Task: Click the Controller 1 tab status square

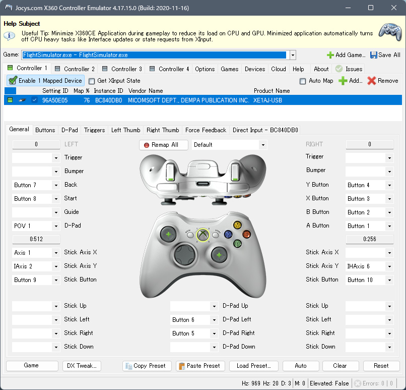Action: pos(10,68)
